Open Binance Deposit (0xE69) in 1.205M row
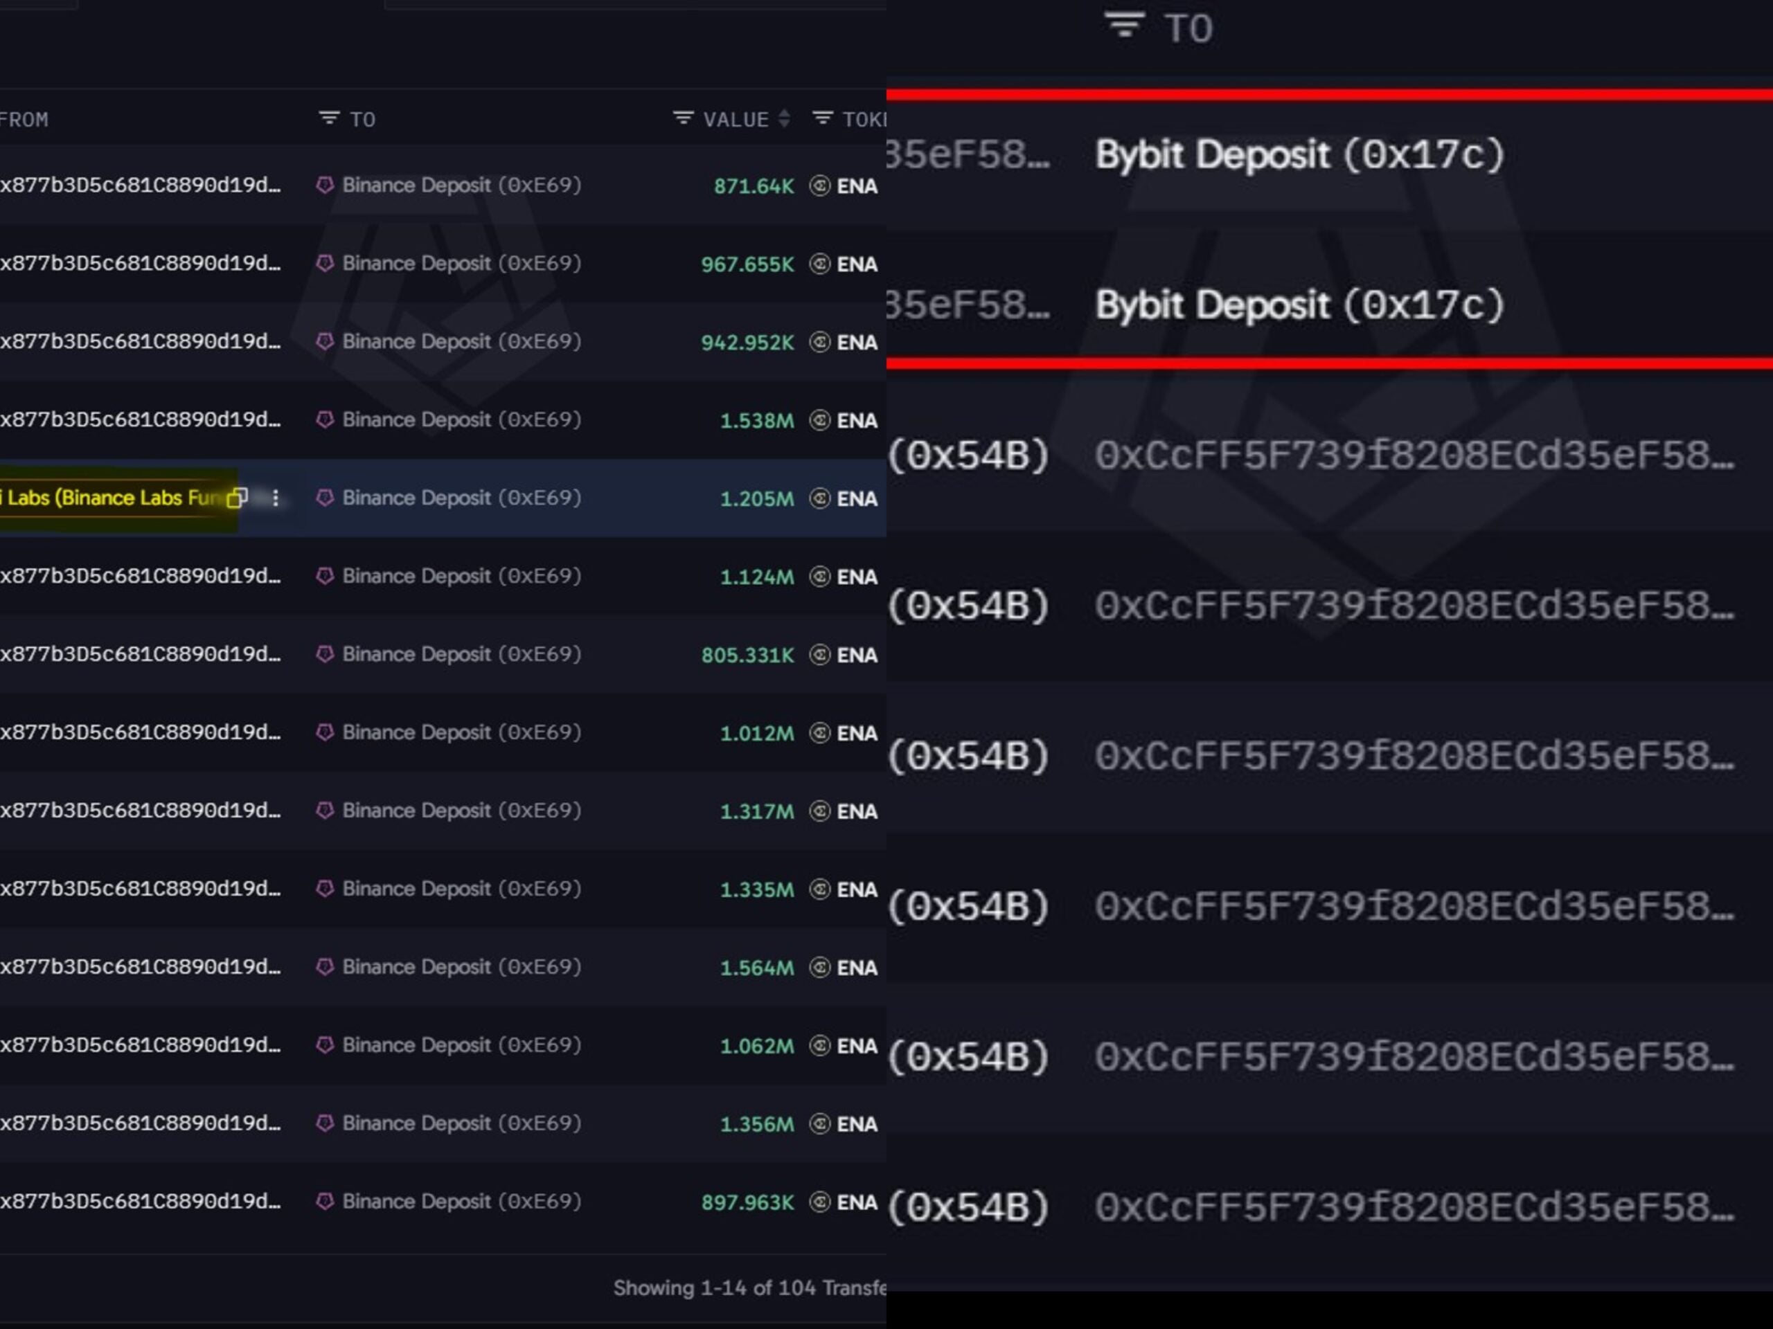 tap(462, 498)
